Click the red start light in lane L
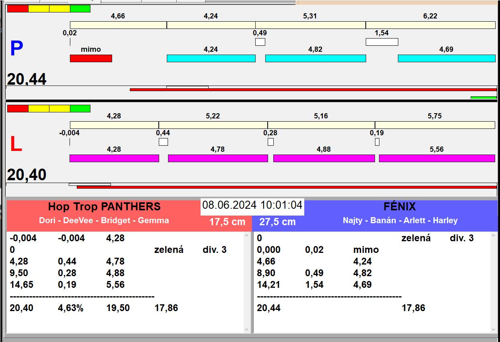This screenshot has height=342, width=500. tap(18, 108)
